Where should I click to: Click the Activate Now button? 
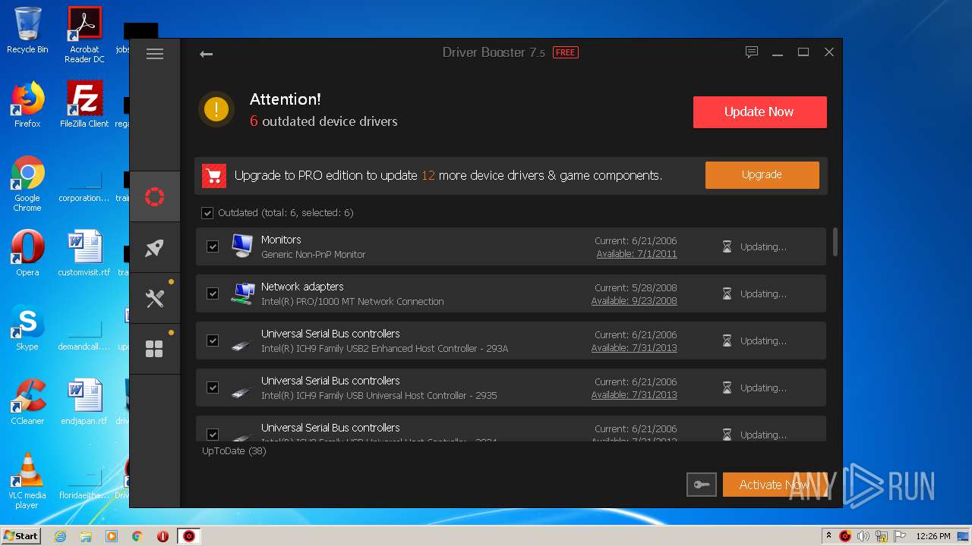pyautogui.click(x=775, y=485)
